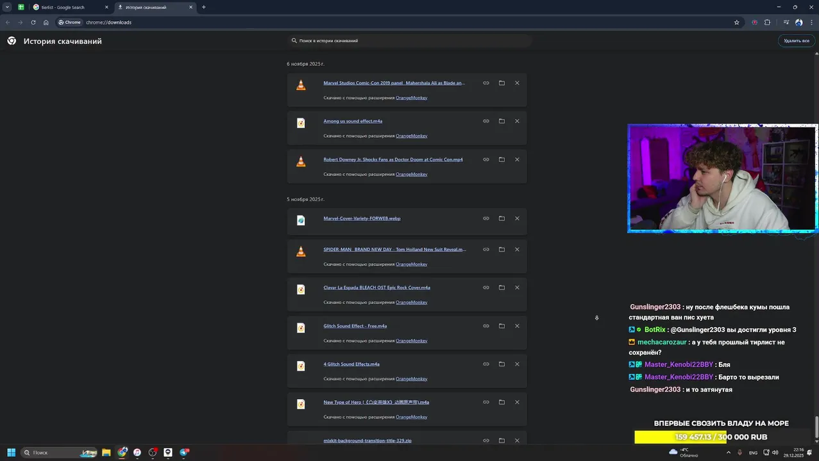Open mixkit-background-transition-title-329.zip link
Viewport: 819px width, 461px height.
click(367, 441)
